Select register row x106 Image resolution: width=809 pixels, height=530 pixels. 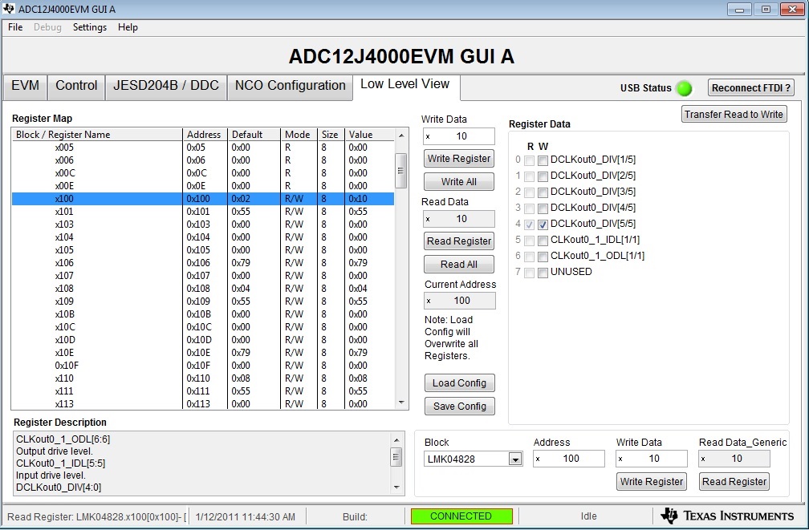point(203,263)
